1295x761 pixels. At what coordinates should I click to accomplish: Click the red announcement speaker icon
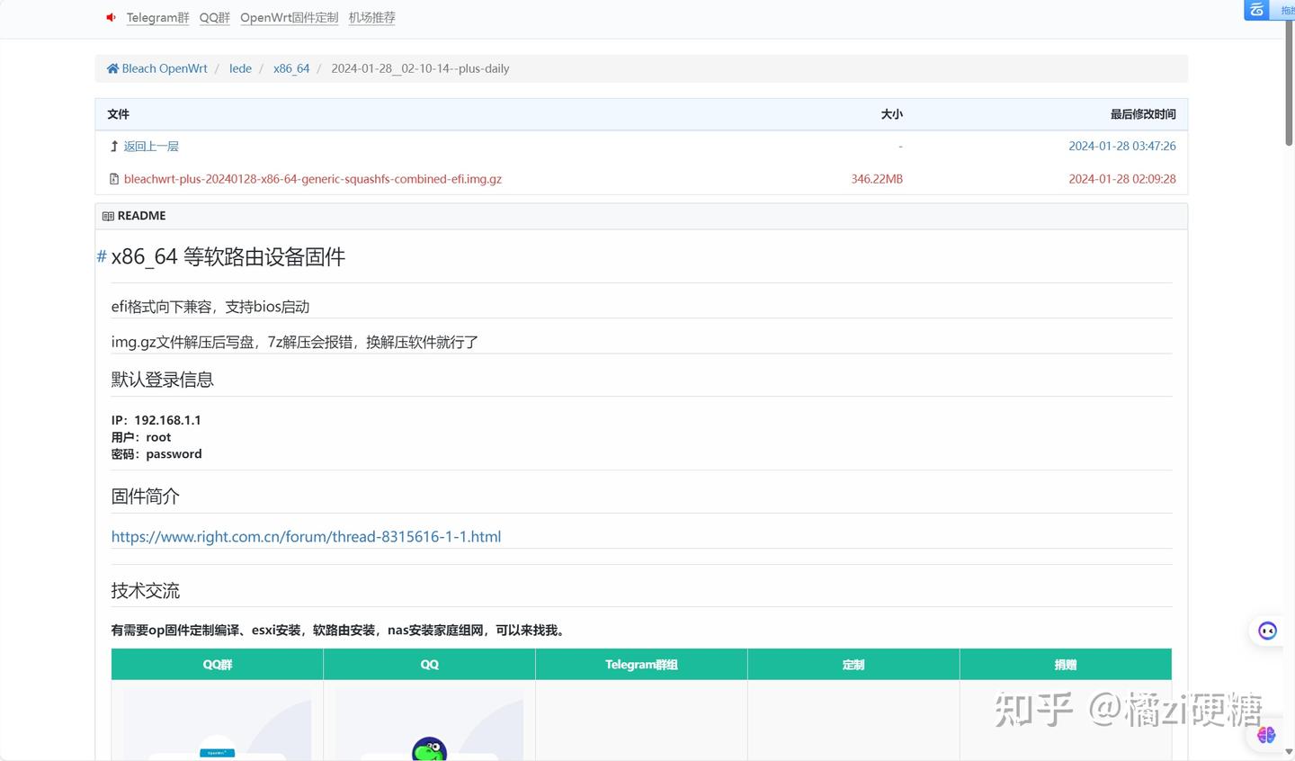click(111, 16)
